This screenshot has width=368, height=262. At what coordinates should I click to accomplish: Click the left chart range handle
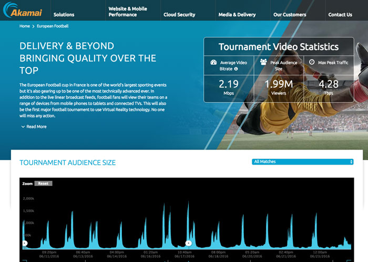click(25, 243)
